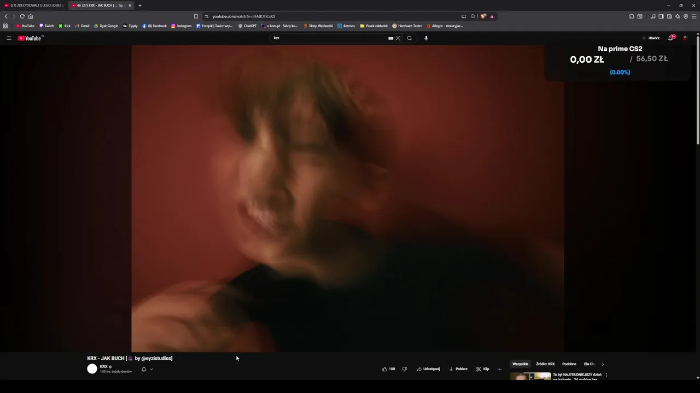
Task: Open YouTube notifications bell
Action: [x=672, y=38]
